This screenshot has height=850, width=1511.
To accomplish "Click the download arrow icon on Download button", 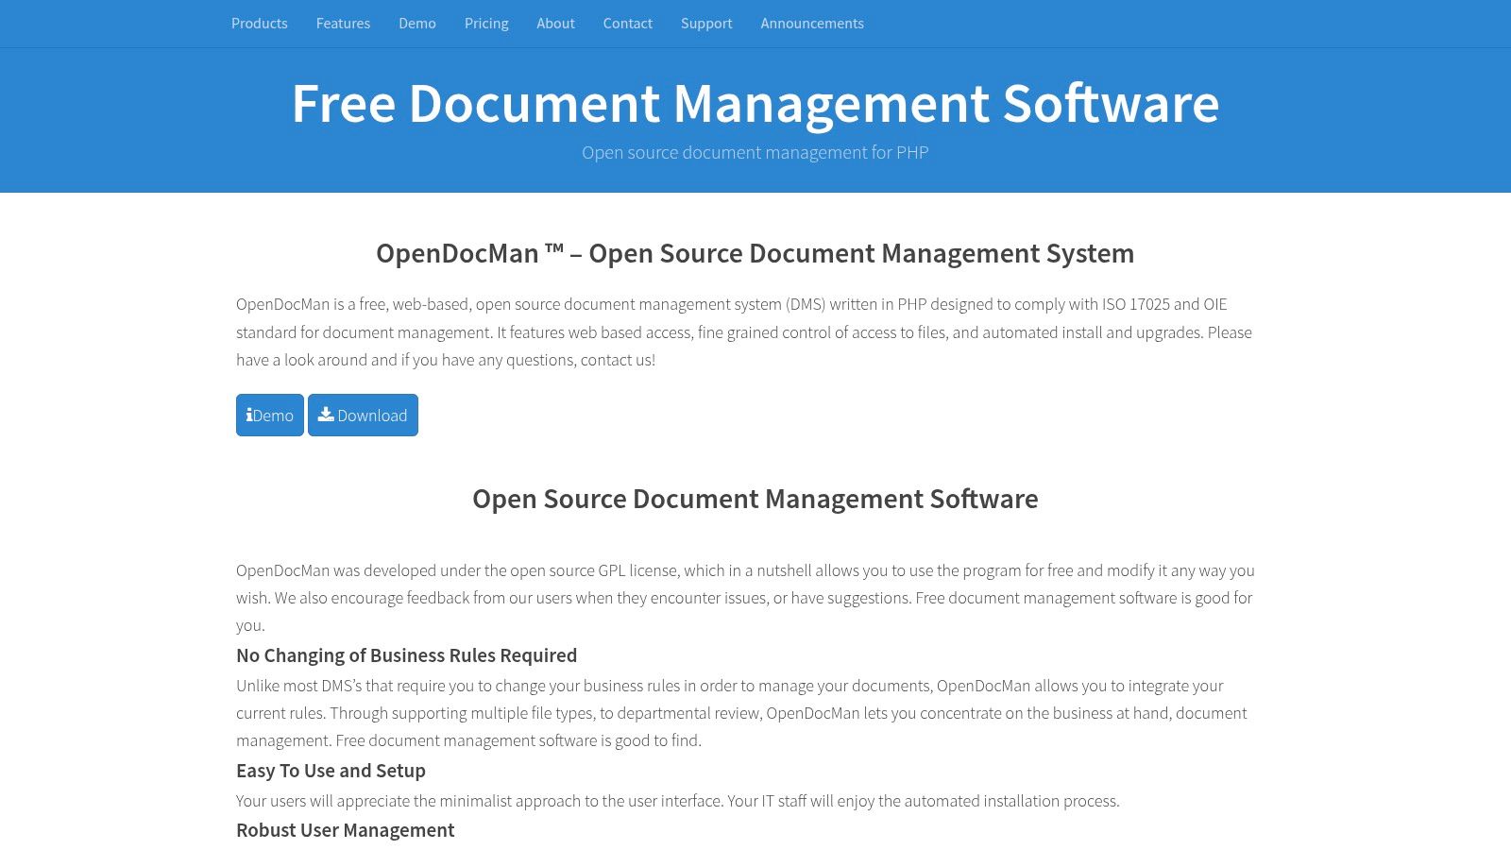I will point(325,415).
